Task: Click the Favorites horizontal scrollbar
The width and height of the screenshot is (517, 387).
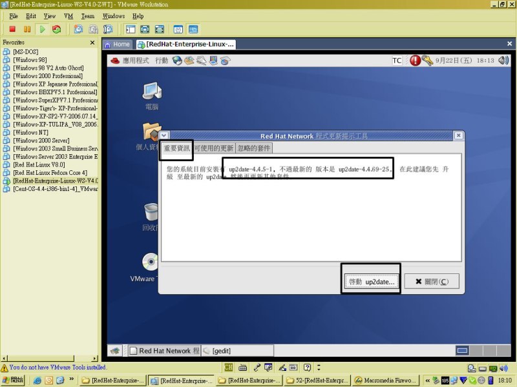Action: (50, 359)
